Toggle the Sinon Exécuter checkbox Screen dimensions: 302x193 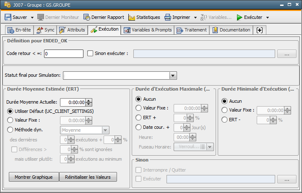[138, 179]
